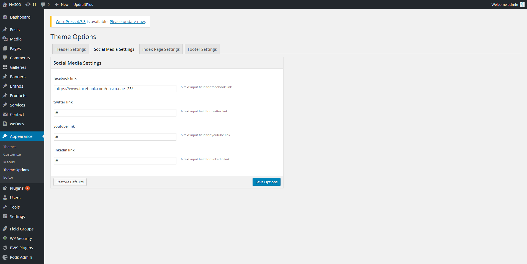
Task: Click inside the twitter link field
Action: pos(115,113)
